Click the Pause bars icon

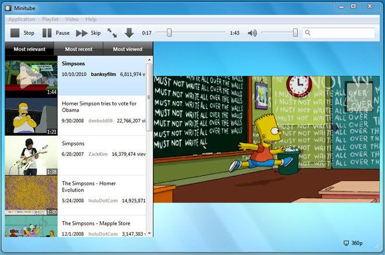pyautogui.click(x=47, y=33)
